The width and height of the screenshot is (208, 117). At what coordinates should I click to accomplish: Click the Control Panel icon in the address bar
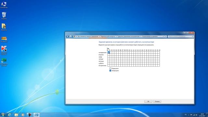[x=74, y=36]
